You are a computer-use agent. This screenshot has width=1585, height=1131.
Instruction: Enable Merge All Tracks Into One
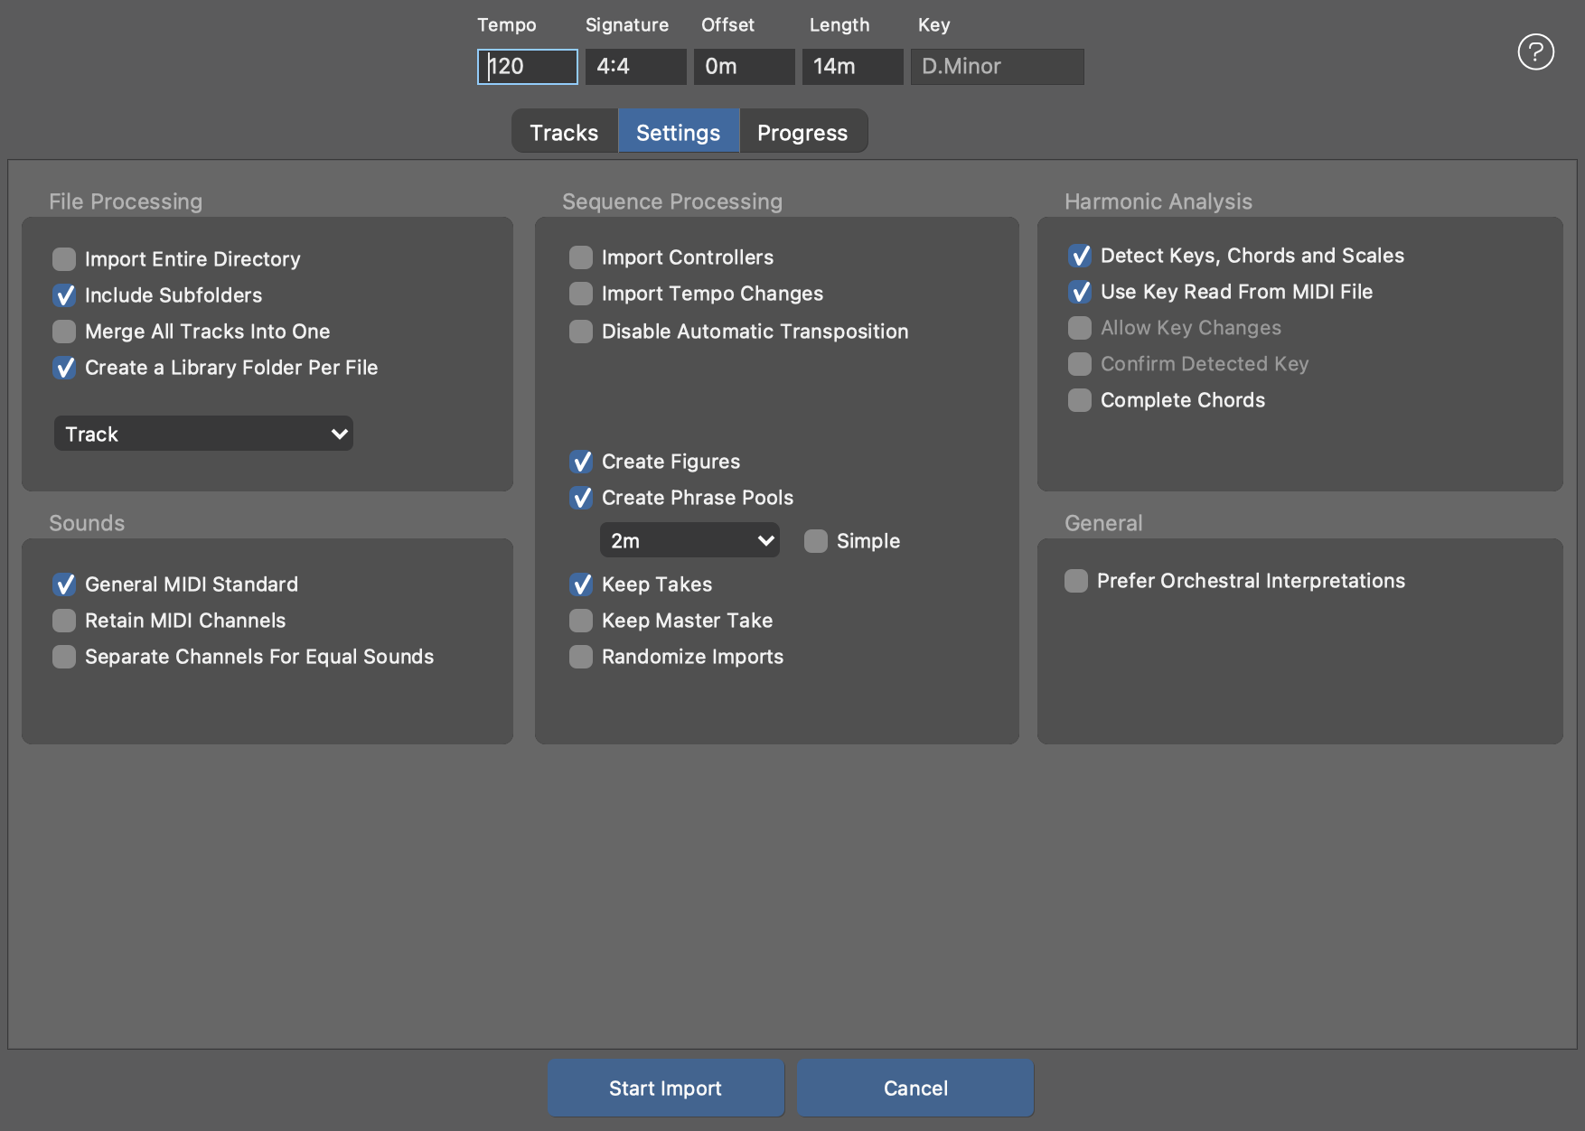(x=64, y=332)
